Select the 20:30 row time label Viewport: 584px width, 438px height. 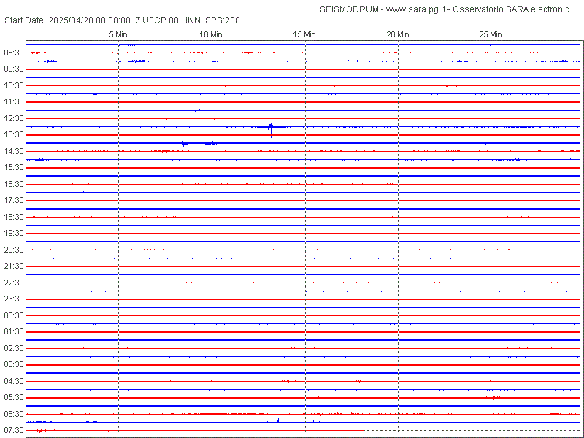(x=14, y=250)
